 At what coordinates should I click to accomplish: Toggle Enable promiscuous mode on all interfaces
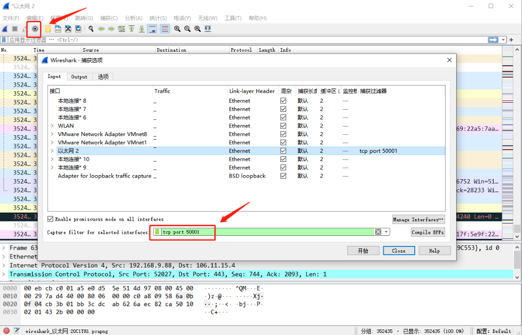(x=50, y=219)
